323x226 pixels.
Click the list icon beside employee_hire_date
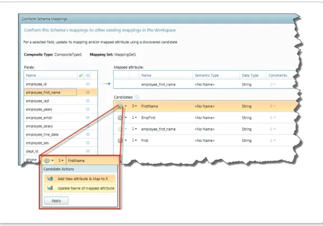(x=87, y=135)
